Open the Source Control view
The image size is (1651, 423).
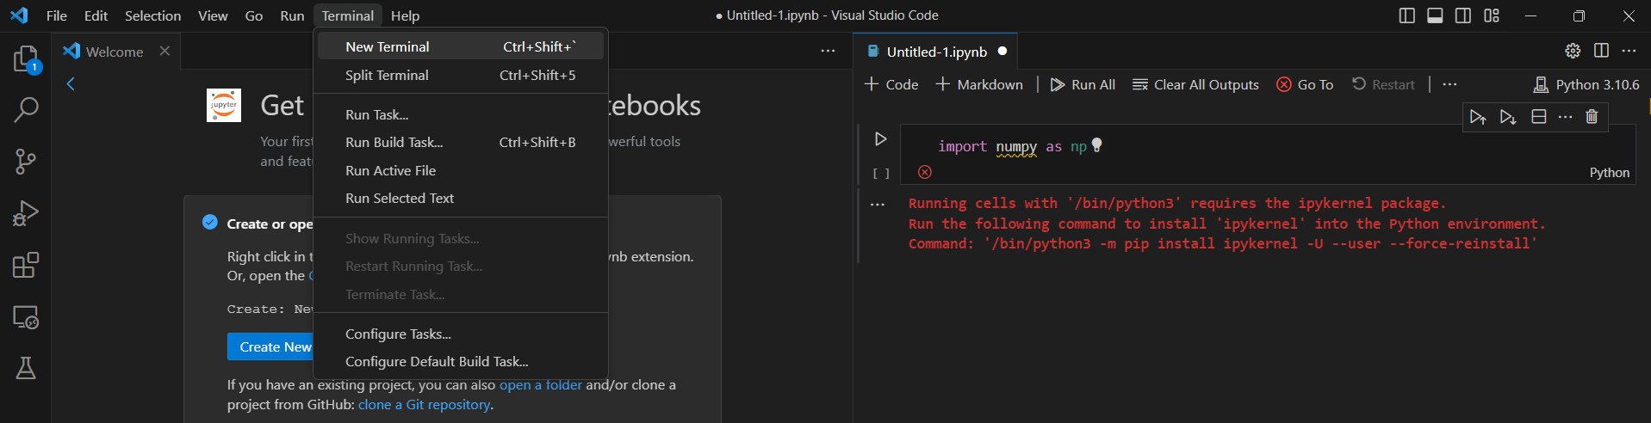click(26, 162)
